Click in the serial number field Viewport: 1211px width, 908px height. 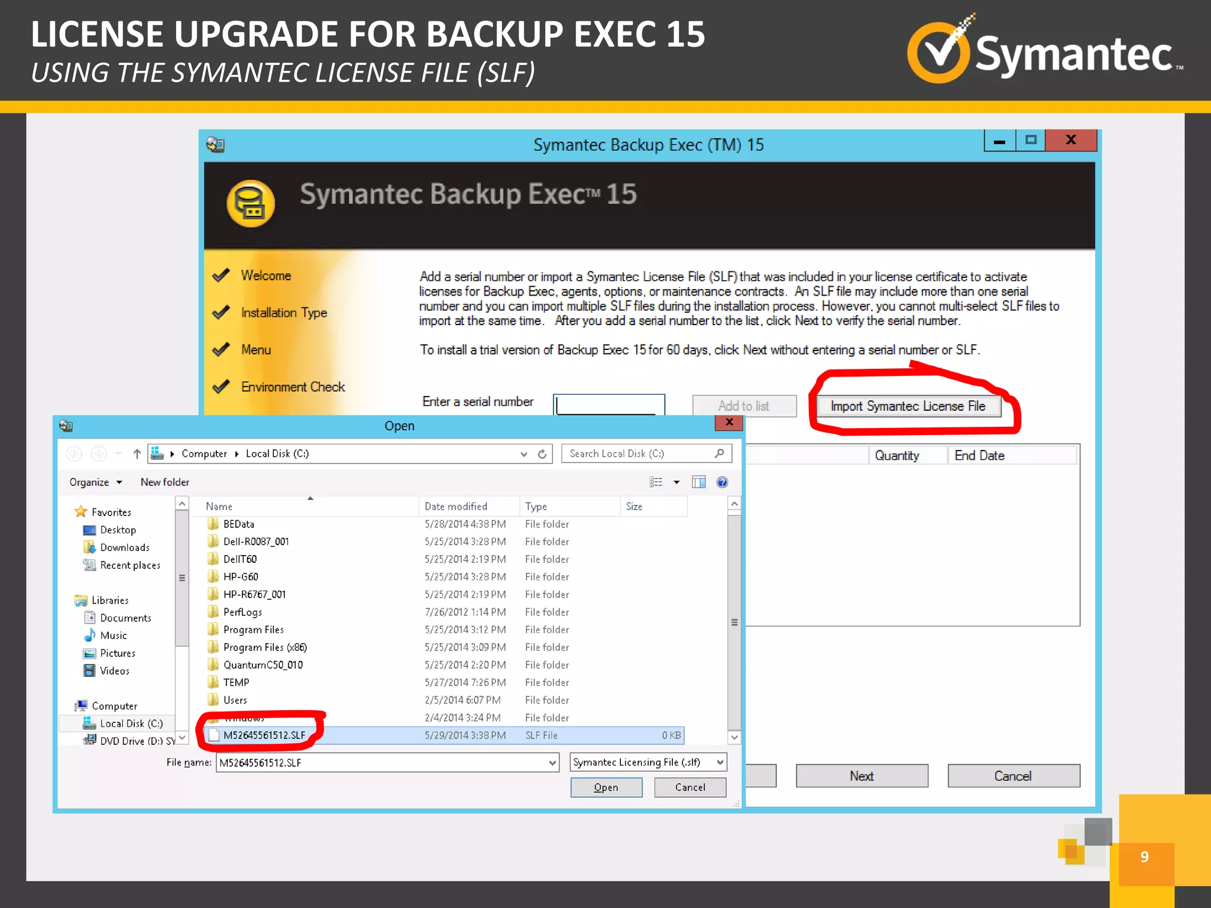[x=609, y=405]
